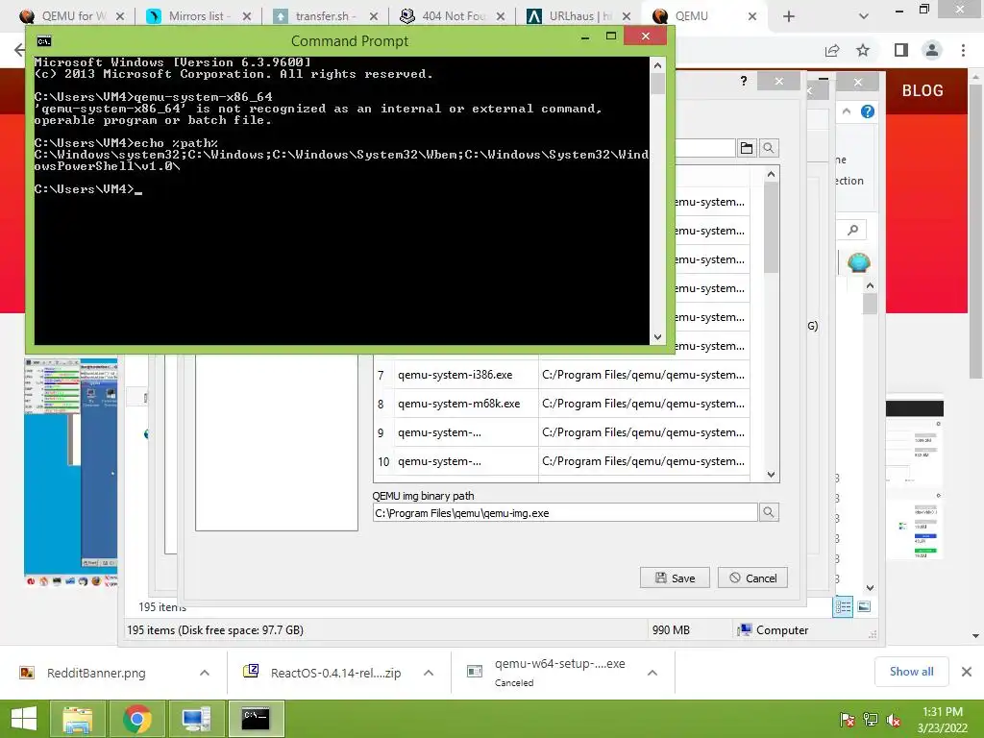Click the blue help icon in the Explorer window
Image resolution: width=984 pixels, height=738 pixels.
pos(868,111)
